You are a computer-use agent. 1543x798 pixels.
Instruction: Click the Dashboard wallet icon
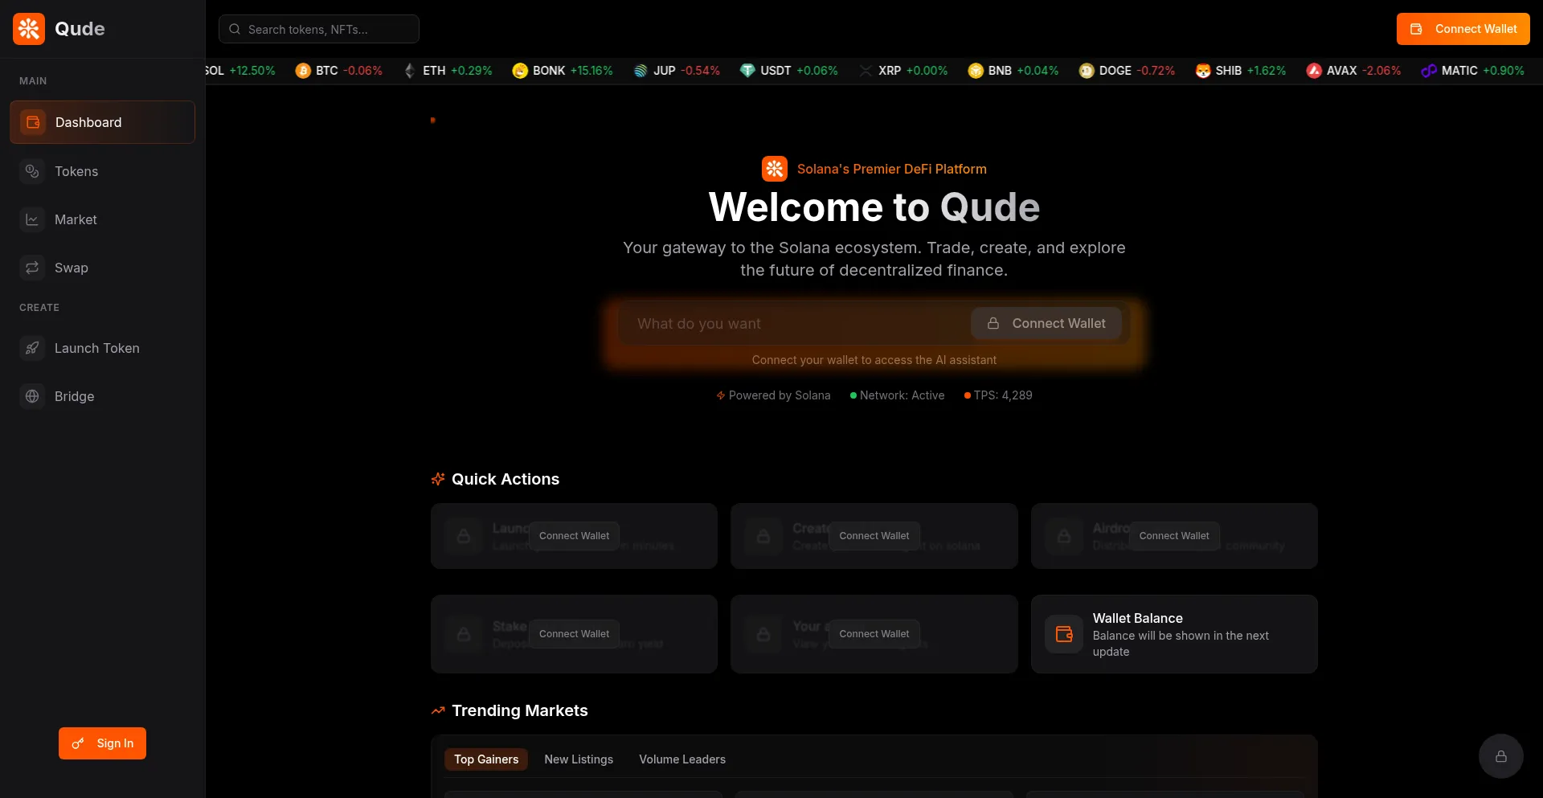tap(33, 122)
